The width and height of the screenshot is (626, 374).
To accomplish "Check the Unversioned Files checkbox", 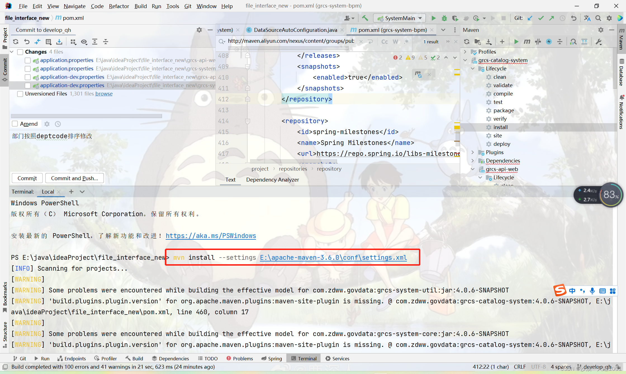I will (x=20, y=94).
